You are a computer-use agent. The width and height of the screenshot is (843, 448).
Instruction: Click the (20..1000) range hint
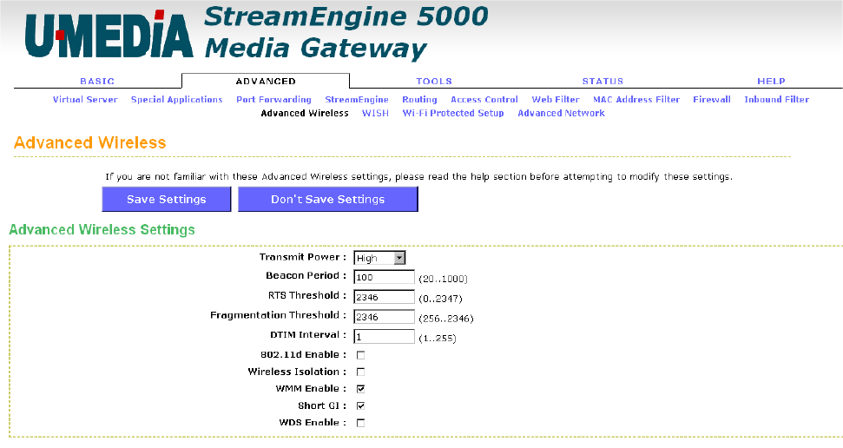click(443, 279)
